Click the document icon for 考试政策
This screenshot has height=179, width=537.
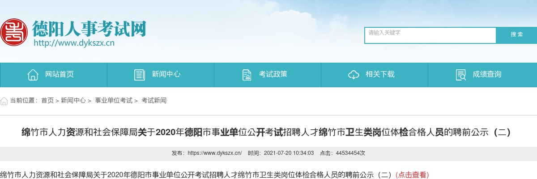point(247,75)
